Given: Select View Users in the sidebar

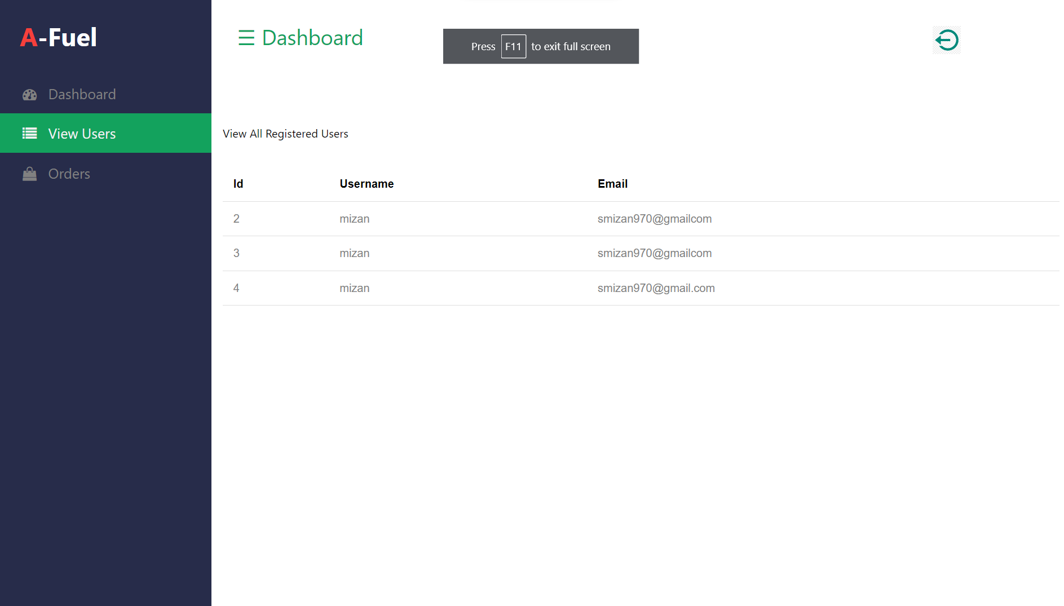Looking at the screenshot, I should click(x=82, y=134).
